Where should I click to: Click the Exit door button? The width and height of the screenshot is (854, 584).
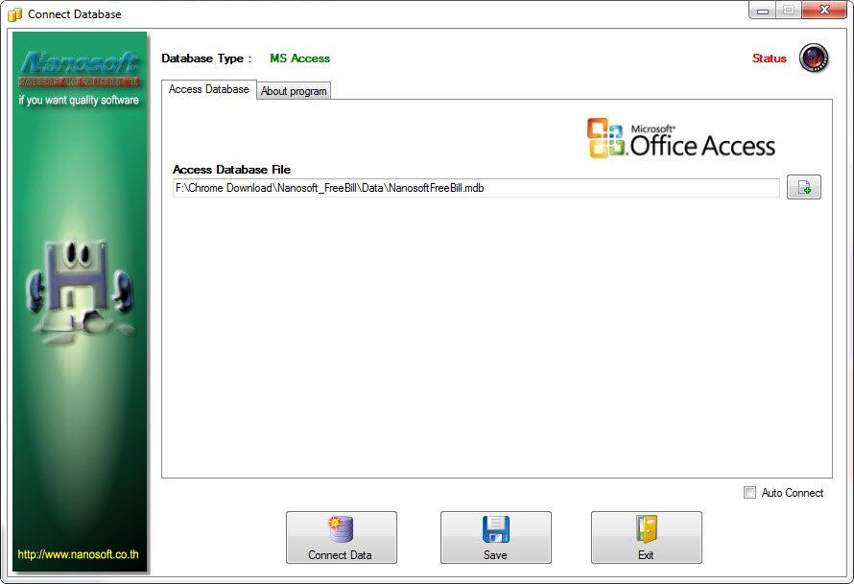click(646, 537)
